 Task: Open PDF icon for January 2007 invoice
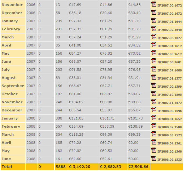click(x=154, y=20)
